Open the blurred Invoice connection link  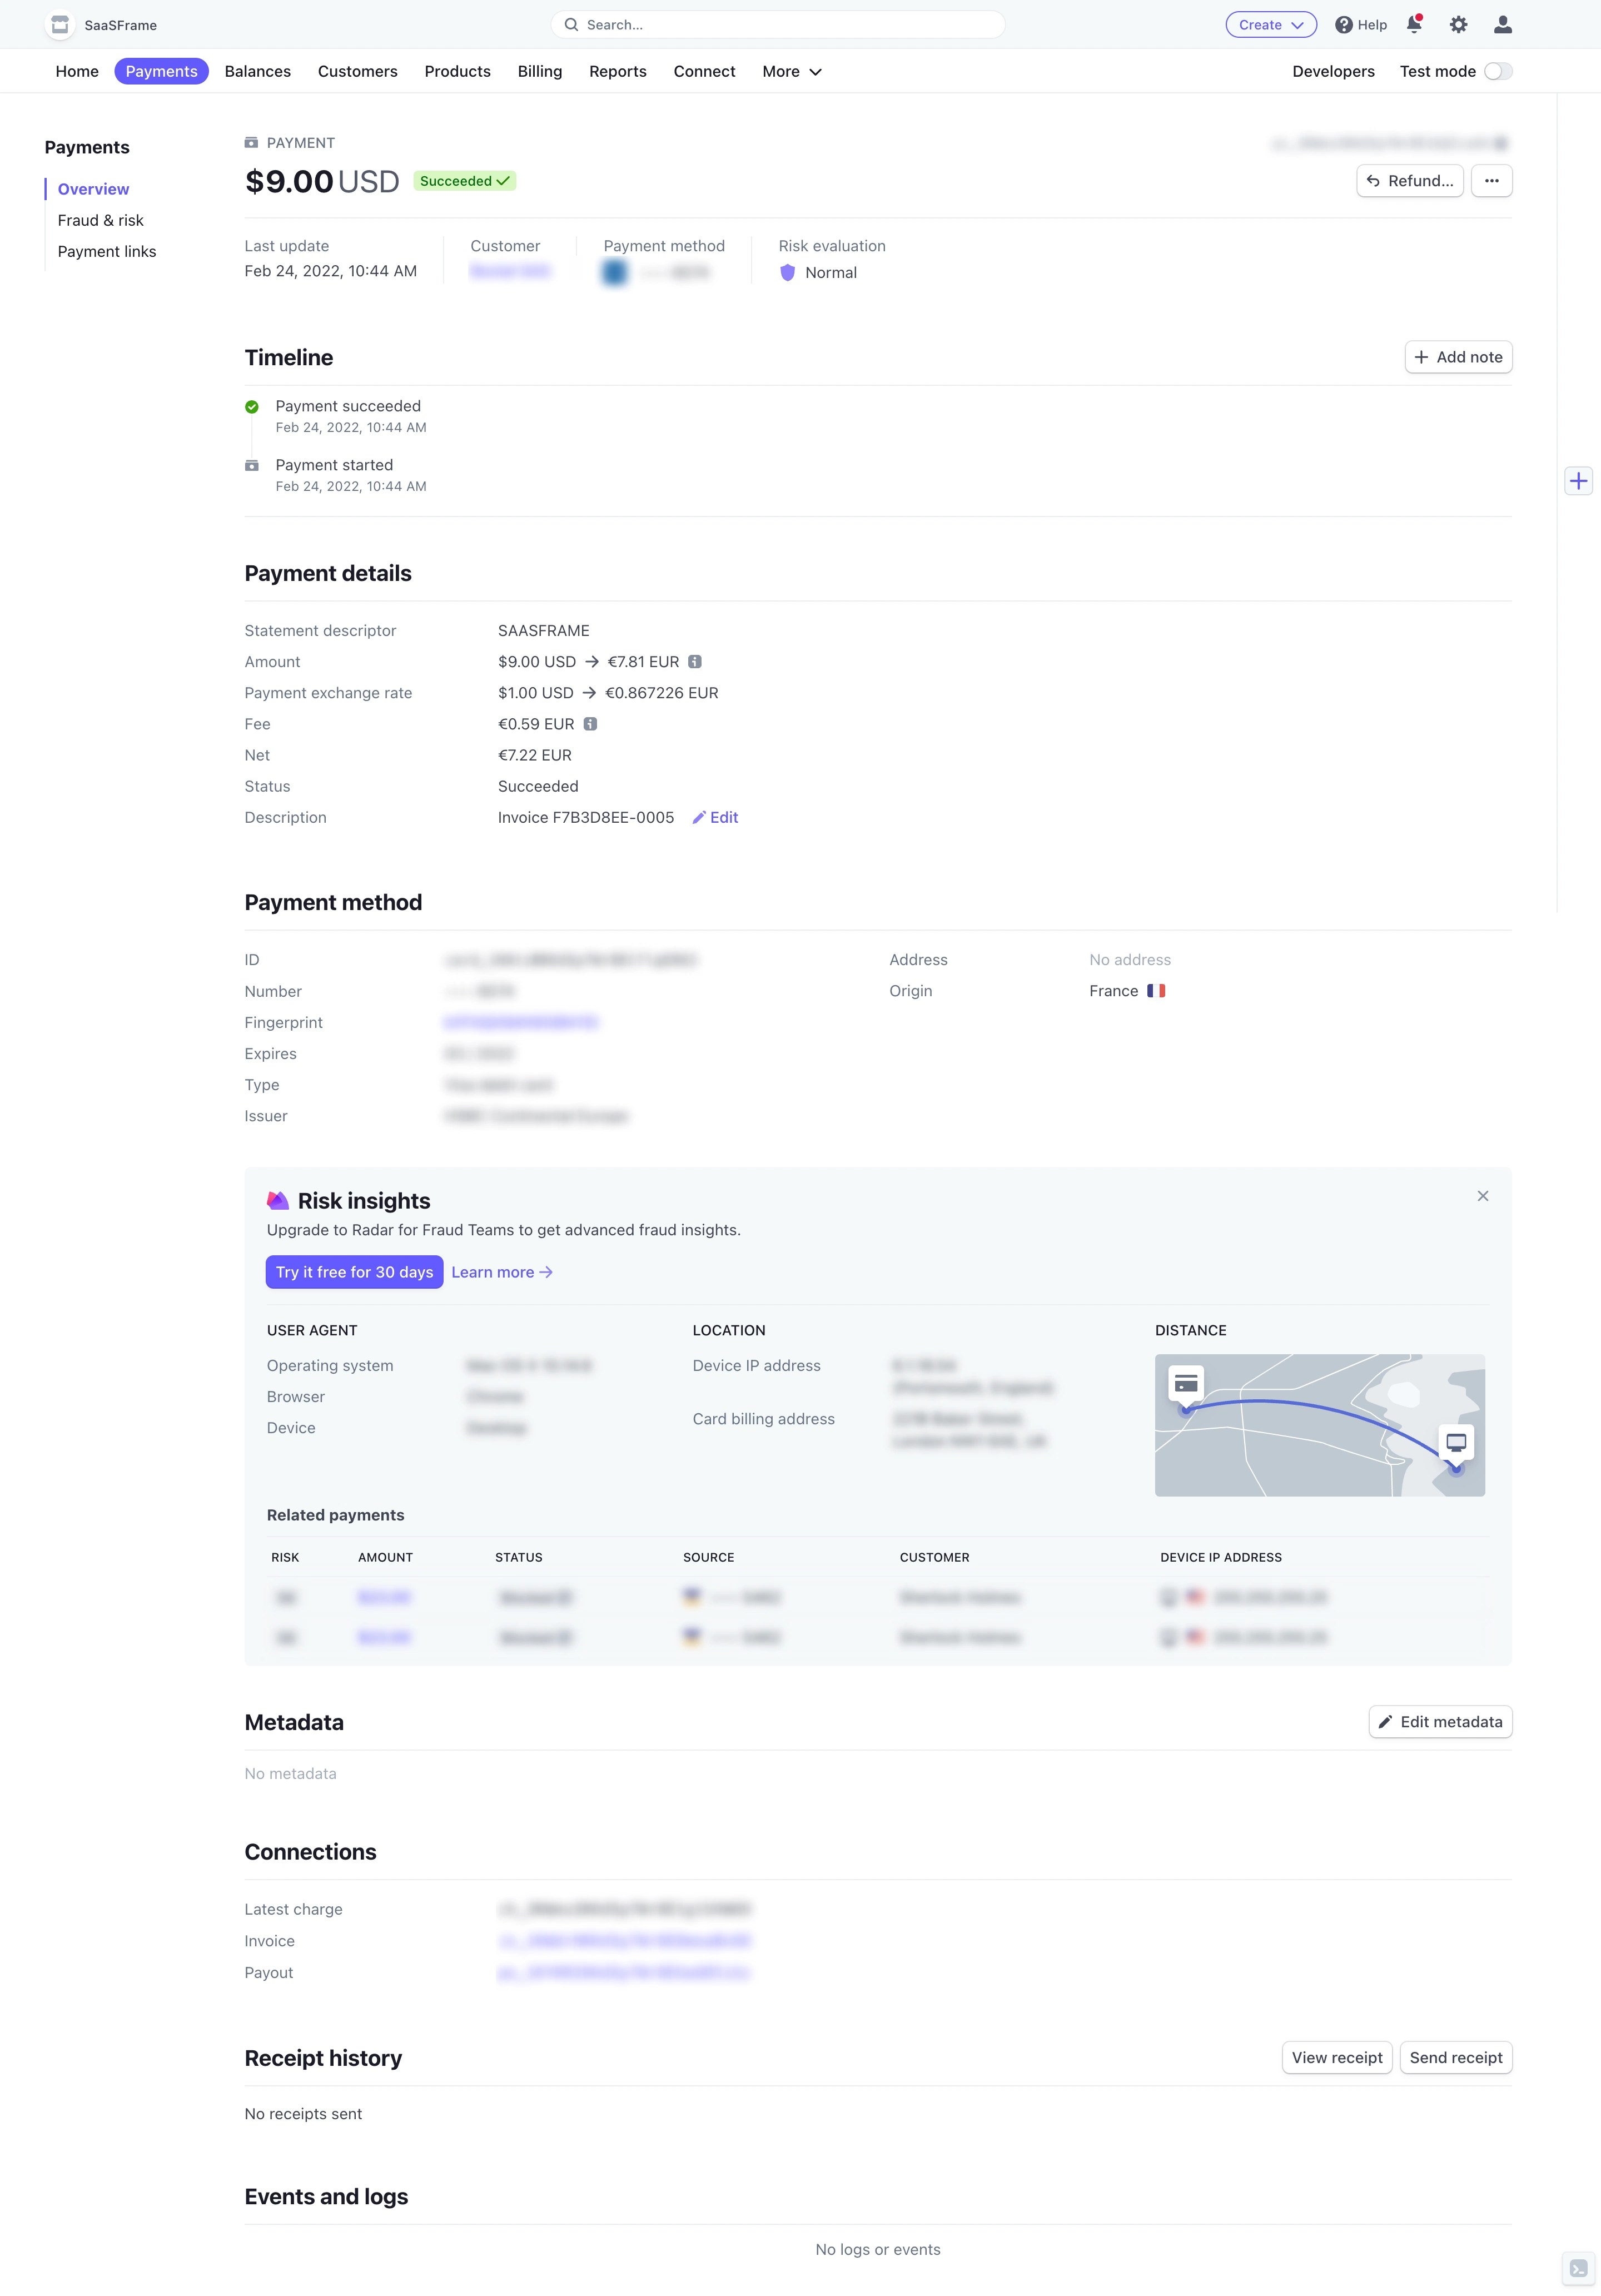pyautogui.click(x=625, y=1941)
